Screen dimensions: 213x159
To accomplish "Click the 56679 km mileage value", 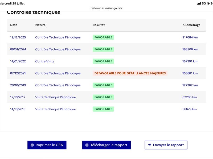I will [x=190, y=109].
